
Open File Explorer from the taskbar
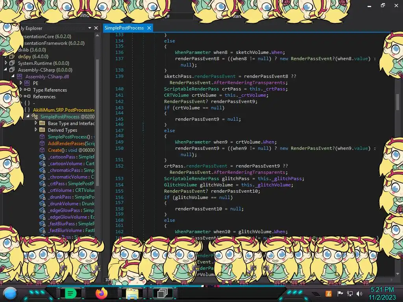pos(132,293)
